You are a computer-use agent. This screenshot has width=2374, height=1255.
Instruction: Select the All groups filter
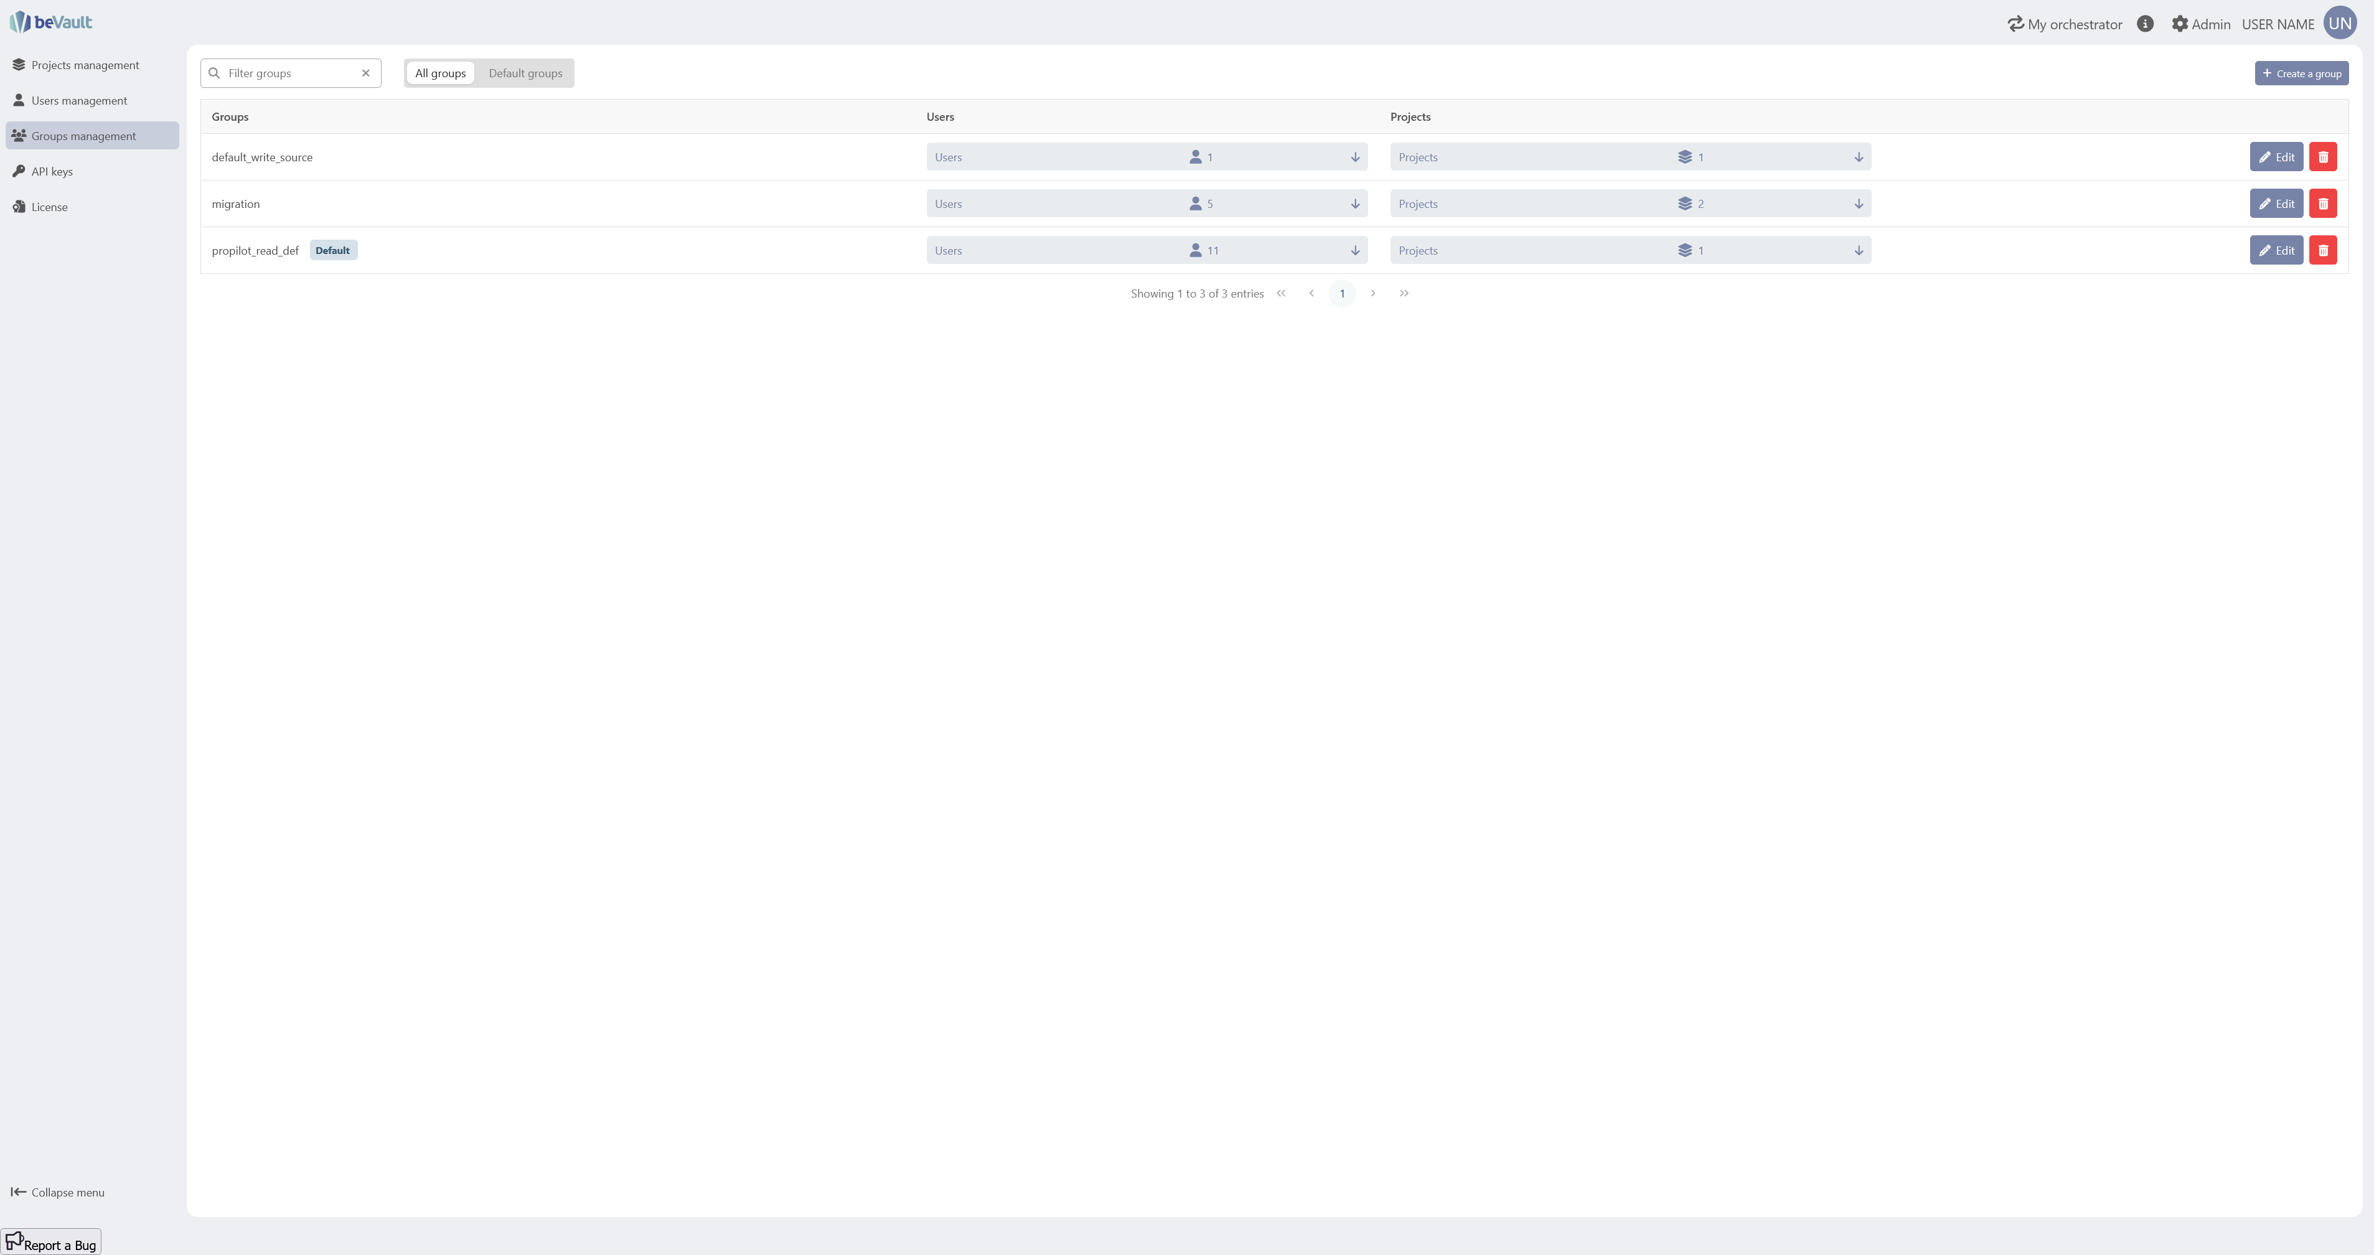pyautogui.click(x=441, y=73)
